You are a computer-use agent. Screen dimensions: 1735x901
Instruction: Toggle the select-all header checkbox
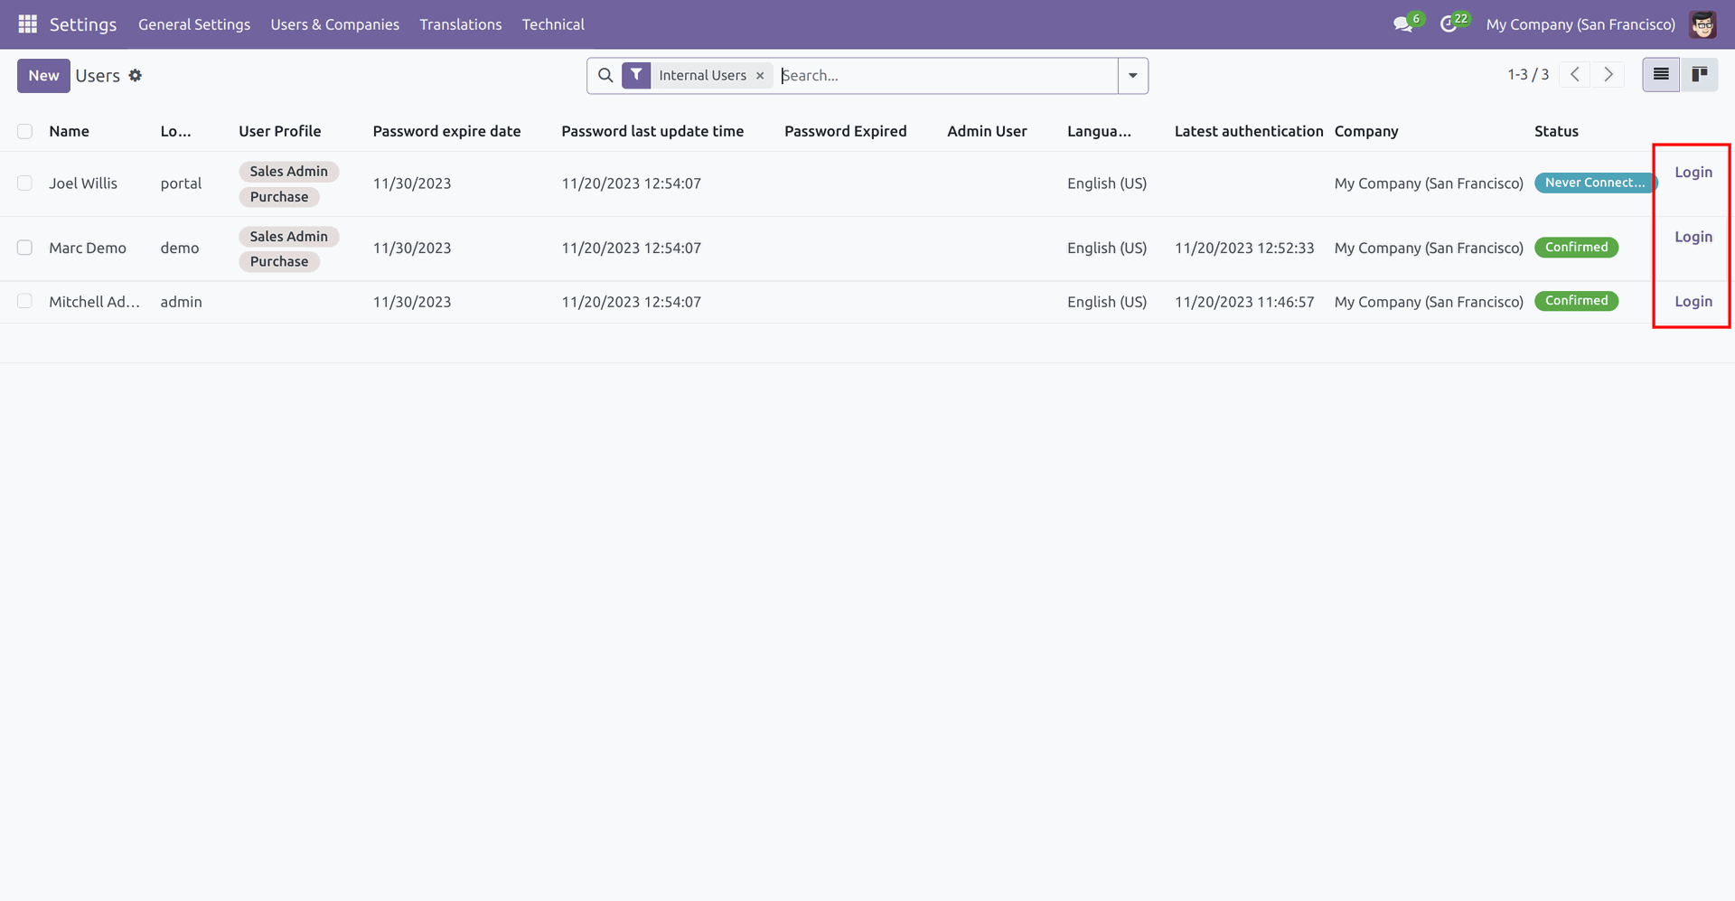tap(25, 132)
